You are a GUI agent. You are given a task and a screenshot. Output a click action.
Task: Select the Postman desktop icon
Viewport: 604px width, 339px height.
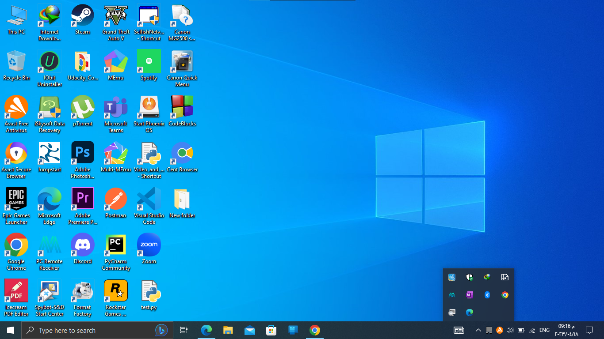116,203
